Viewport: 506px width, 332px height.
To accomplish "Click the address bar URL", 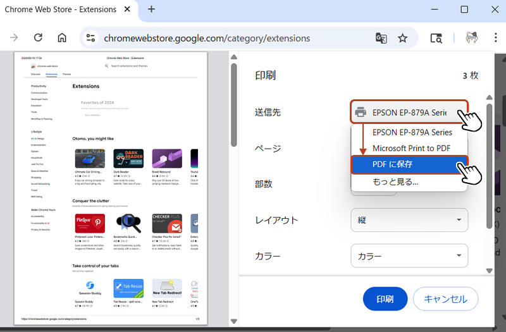I will 207,38.
